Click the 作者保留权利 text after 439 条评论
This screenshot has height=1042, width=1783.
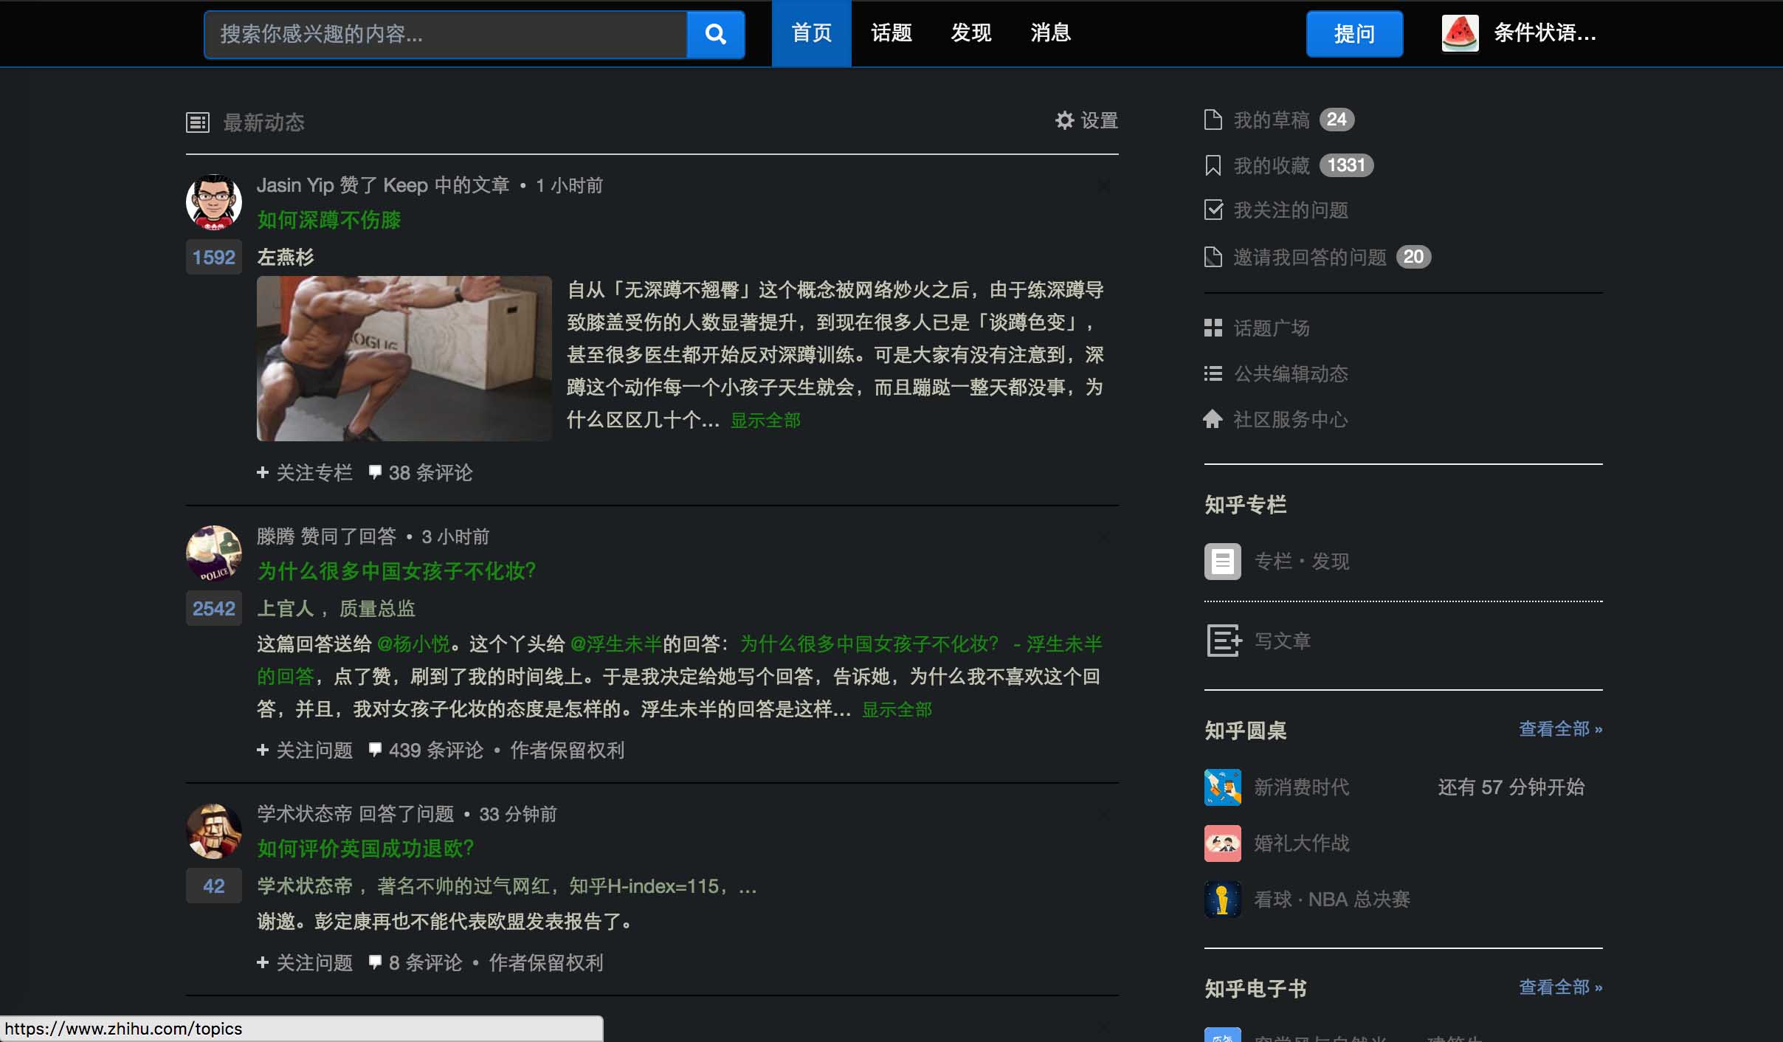click(x=568, y=750)
